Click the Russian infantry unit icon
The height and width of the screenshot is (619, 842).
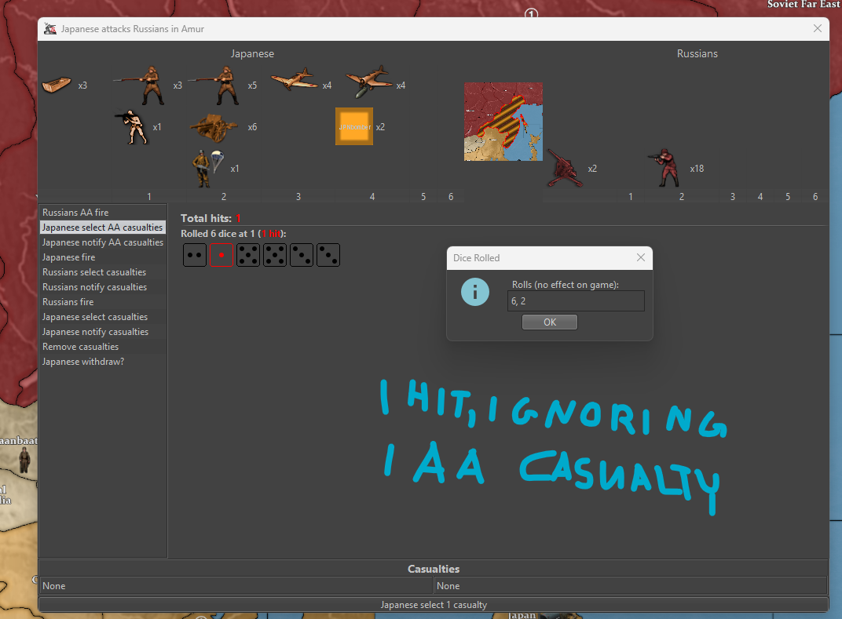665,168
